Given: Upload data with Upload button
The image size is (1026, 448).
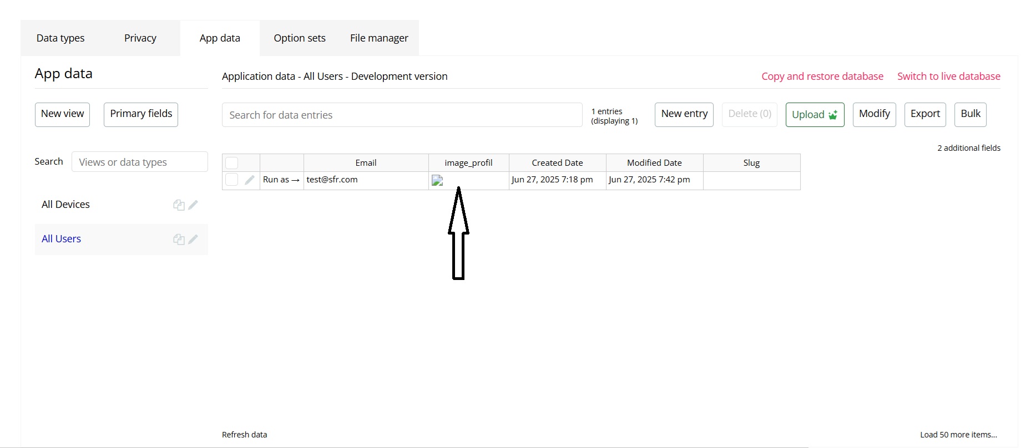Looking at the screenshot, I should pos(815,114).
